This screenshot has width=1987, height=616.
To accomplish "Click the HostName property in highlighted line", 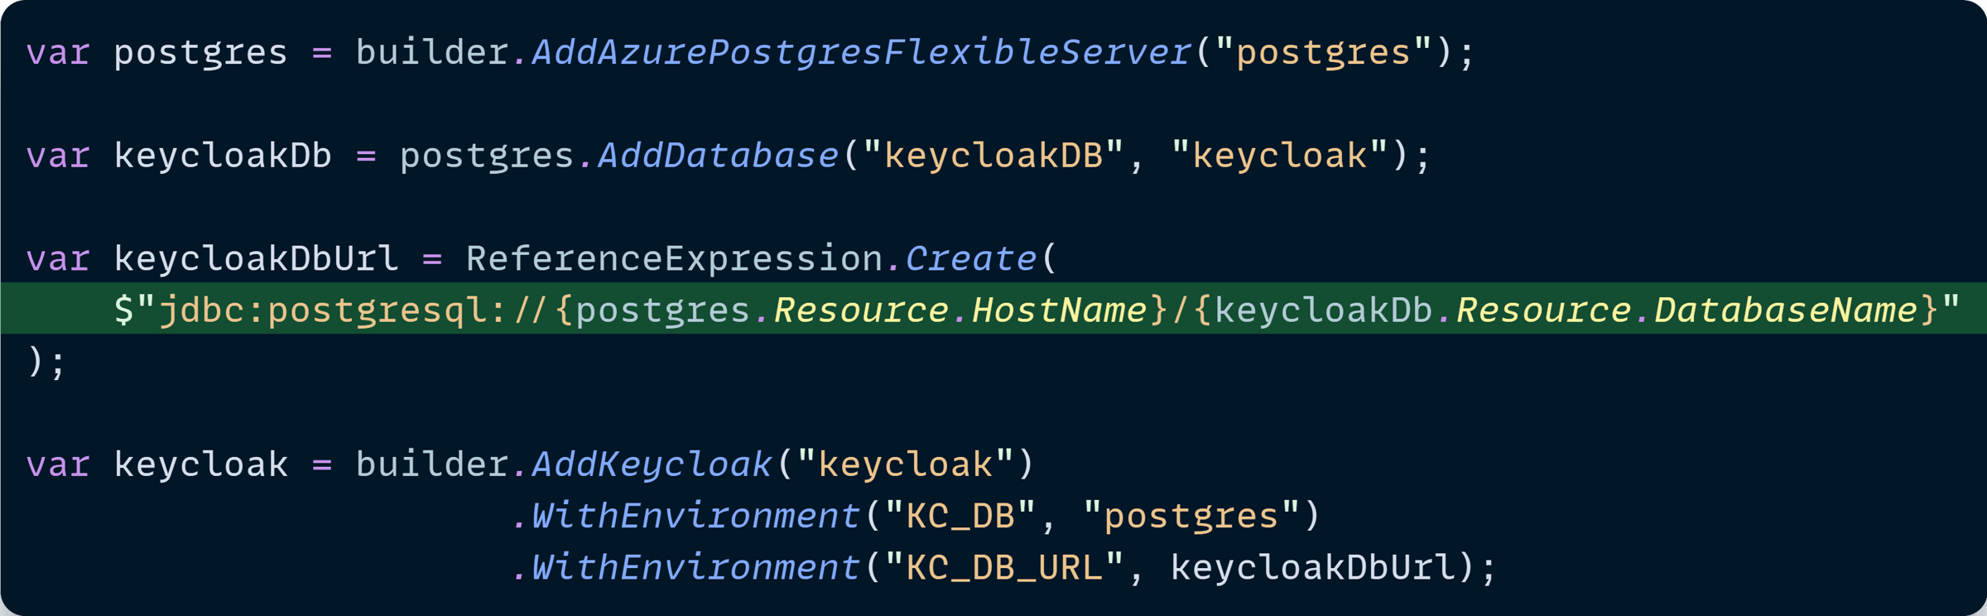I will [1059, 310].
